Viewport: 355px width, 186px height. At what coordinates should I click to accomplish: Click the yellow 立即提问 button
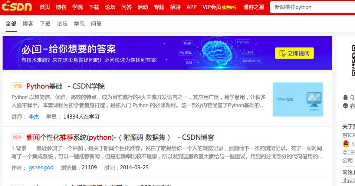pyautogui.click(x=294, y=53)
